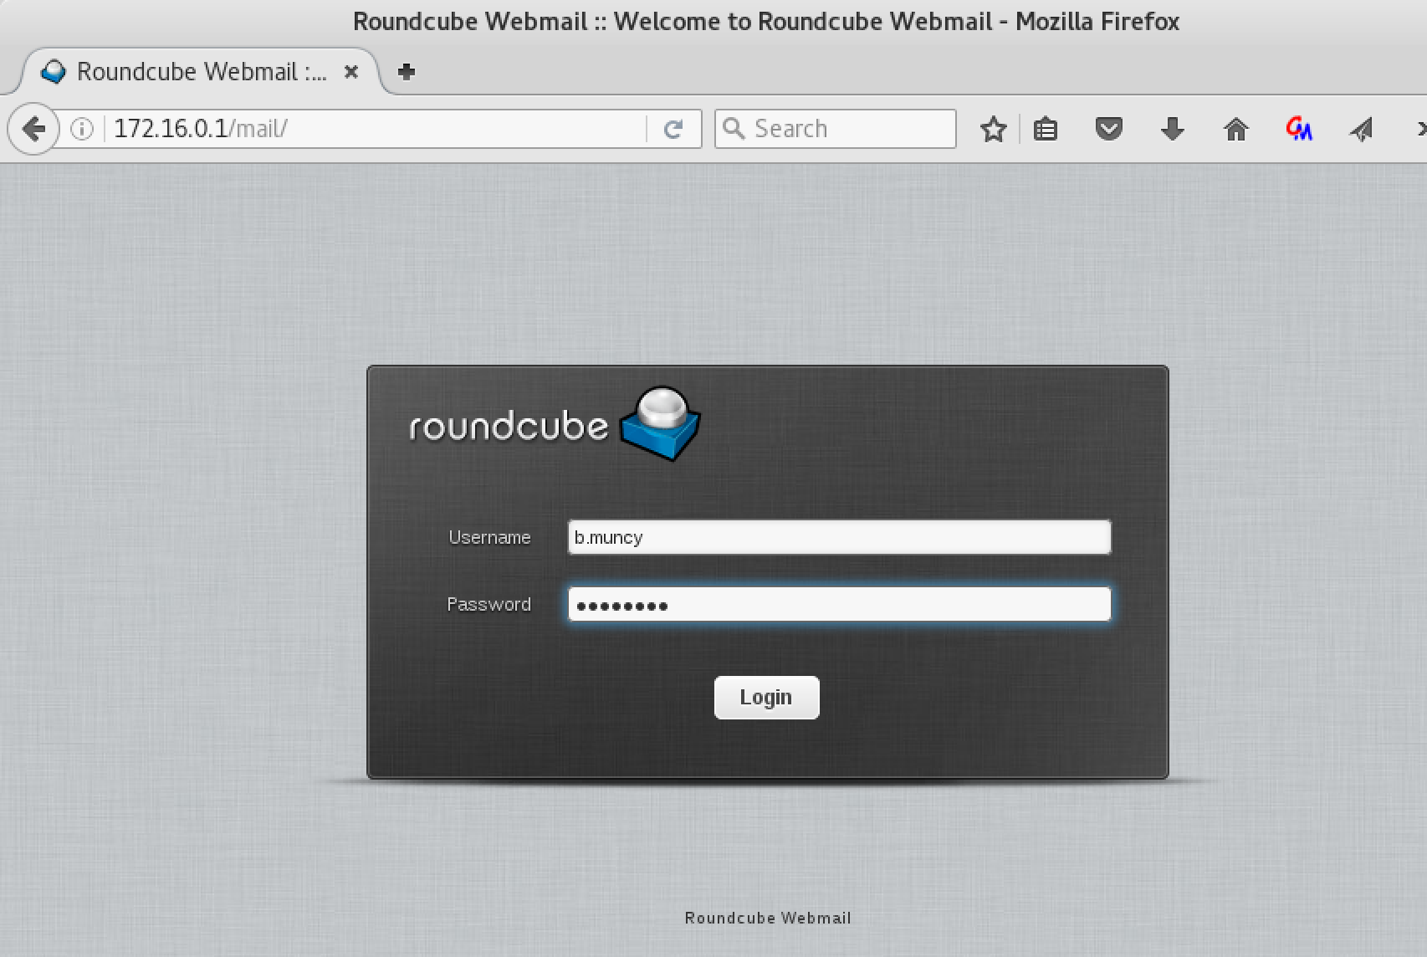Click the Password input field
The width and height of the screenshot is (1427, 957).
click(839, 604)
